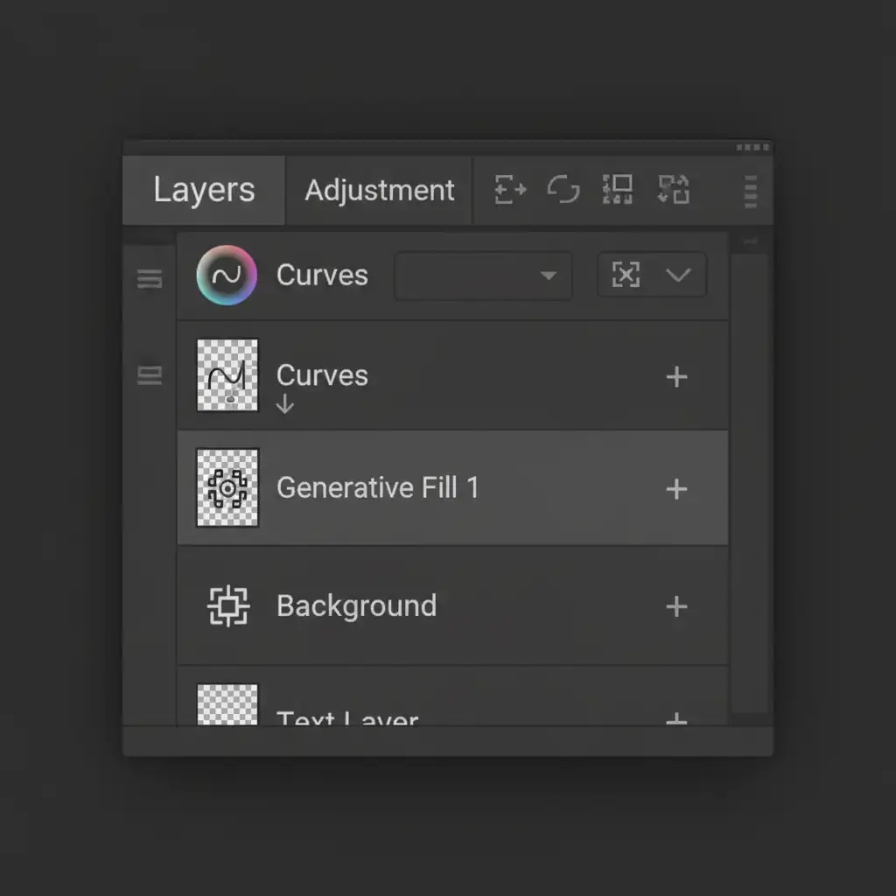
Task: Toggle the plus on Generative Fill 1
Action: click(676, 488)
